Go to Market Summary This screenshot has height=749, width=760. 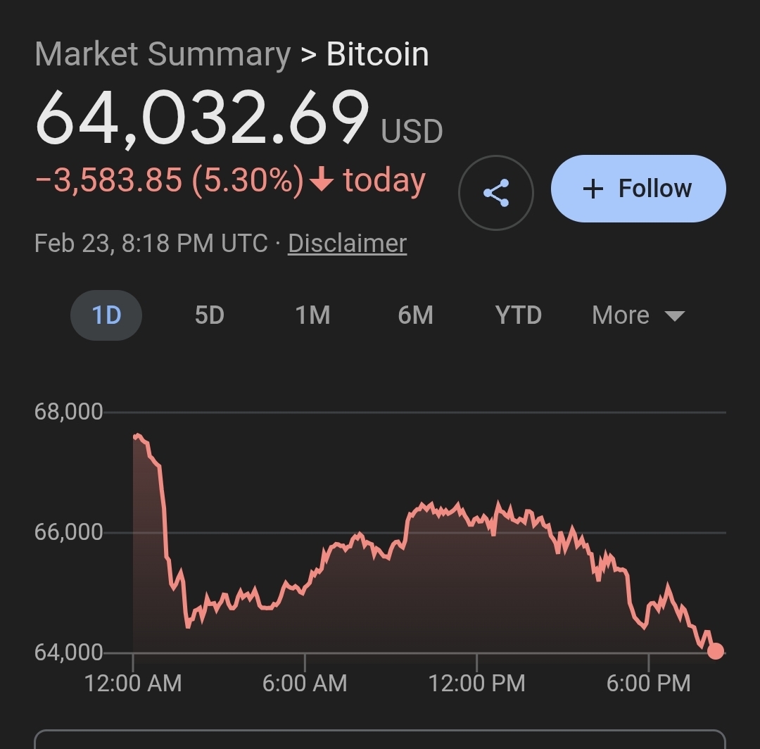point(158,53)
